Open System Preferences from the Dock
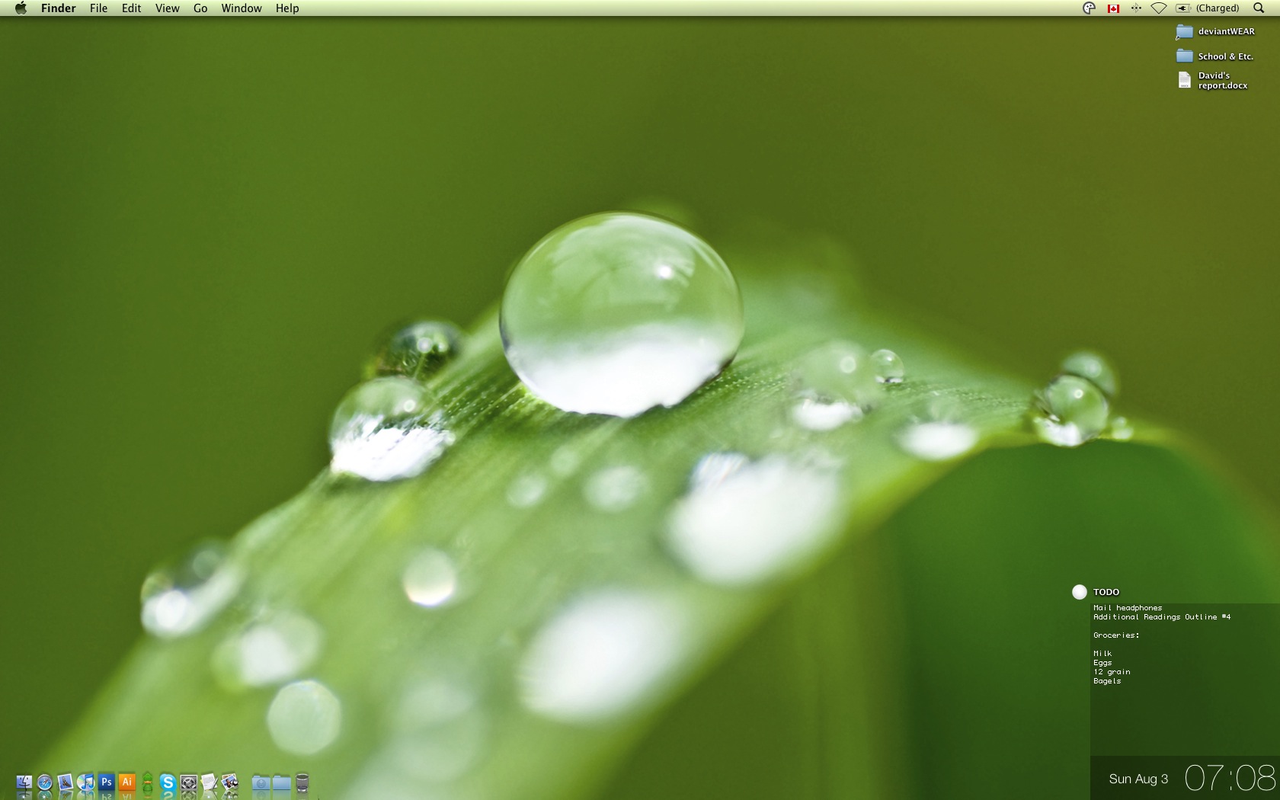This screenshot has height=800, width=1280. coord(188,782)
